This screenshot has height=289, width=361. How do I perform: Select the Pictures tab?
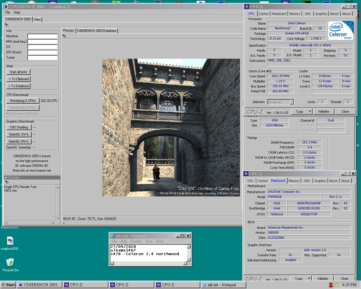pos(69,30)
